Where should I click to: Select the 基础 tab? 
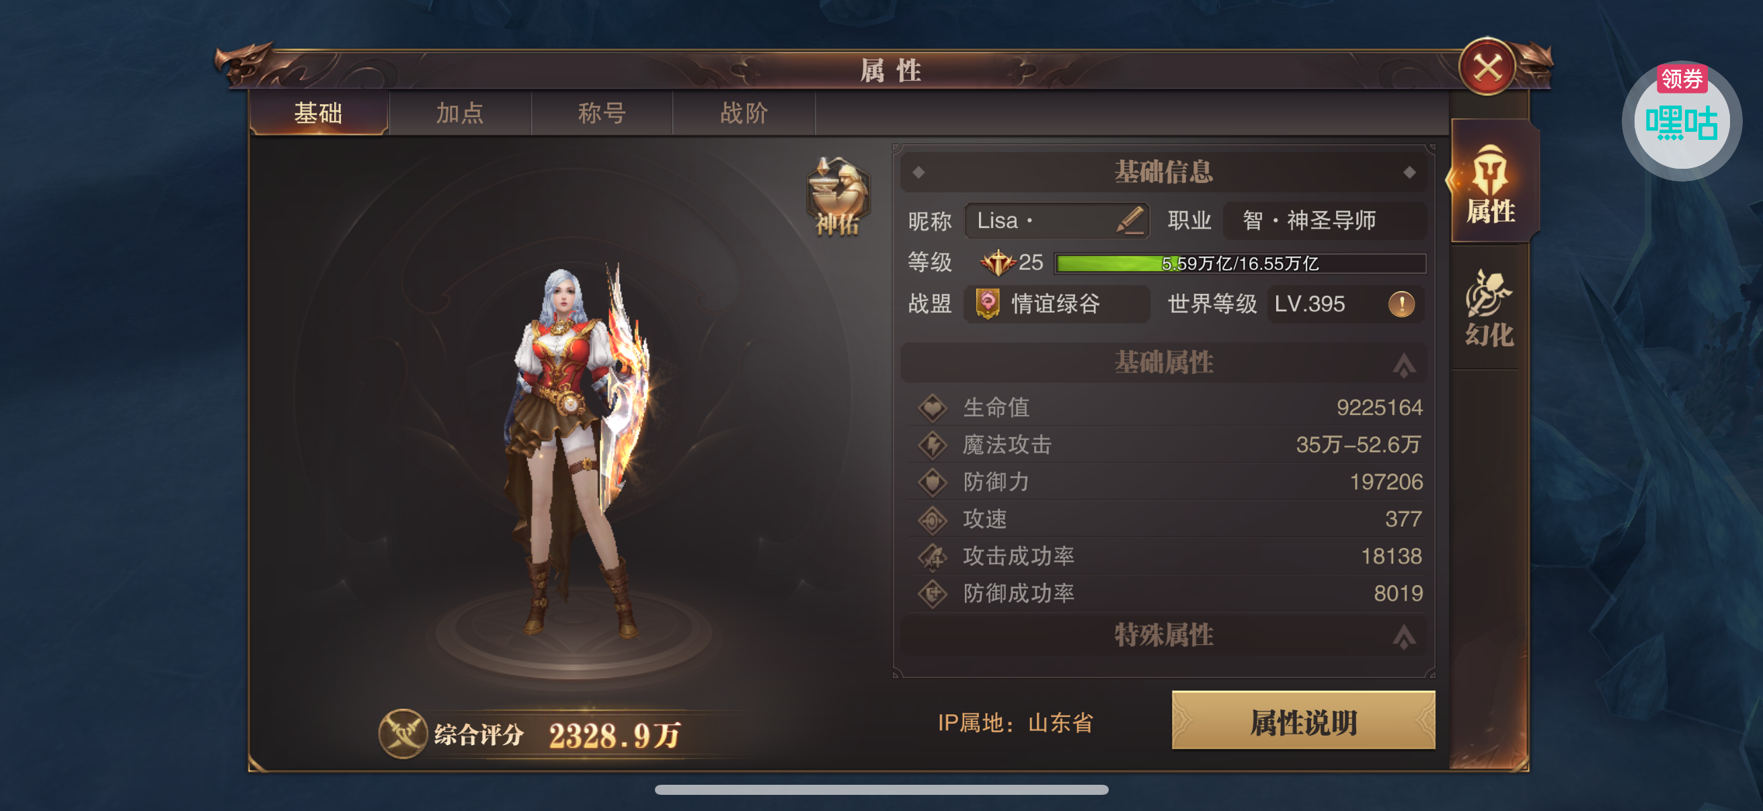[318, 113]
